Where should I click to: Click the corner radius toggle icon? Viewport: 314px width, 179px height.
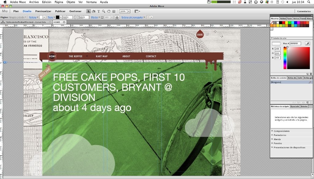76,17
